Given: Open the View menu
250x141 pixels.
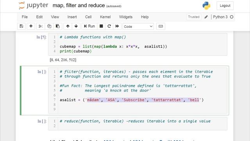Looking at the screenshot, I should click(x=55, y=17).
